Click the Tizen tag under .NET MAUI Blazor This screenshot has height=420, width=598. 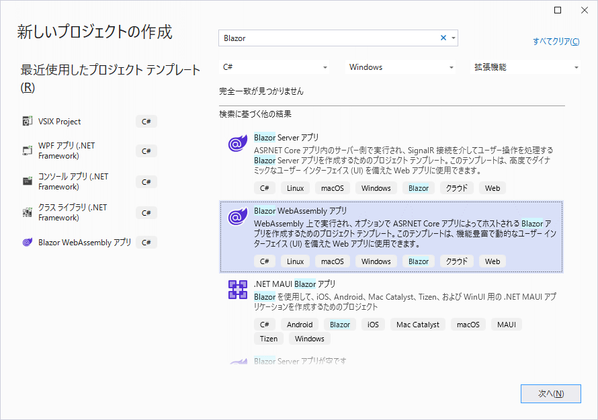(268, 338)
